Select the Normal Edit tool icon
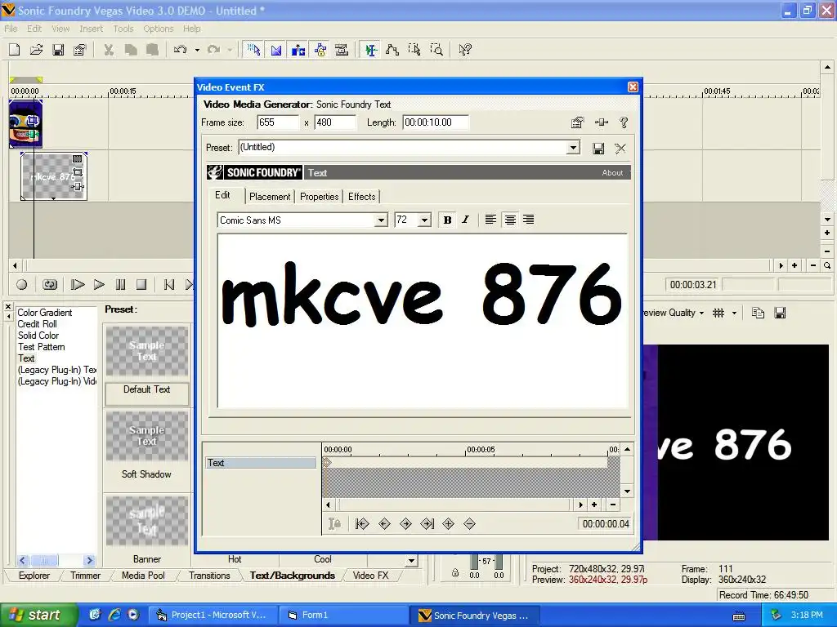 (370, 50)
